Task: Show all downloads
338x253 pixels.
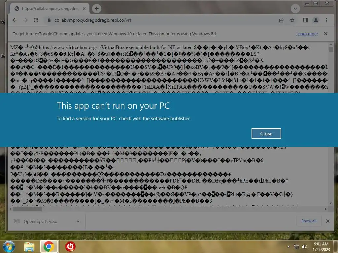Action: coord(309,221)
